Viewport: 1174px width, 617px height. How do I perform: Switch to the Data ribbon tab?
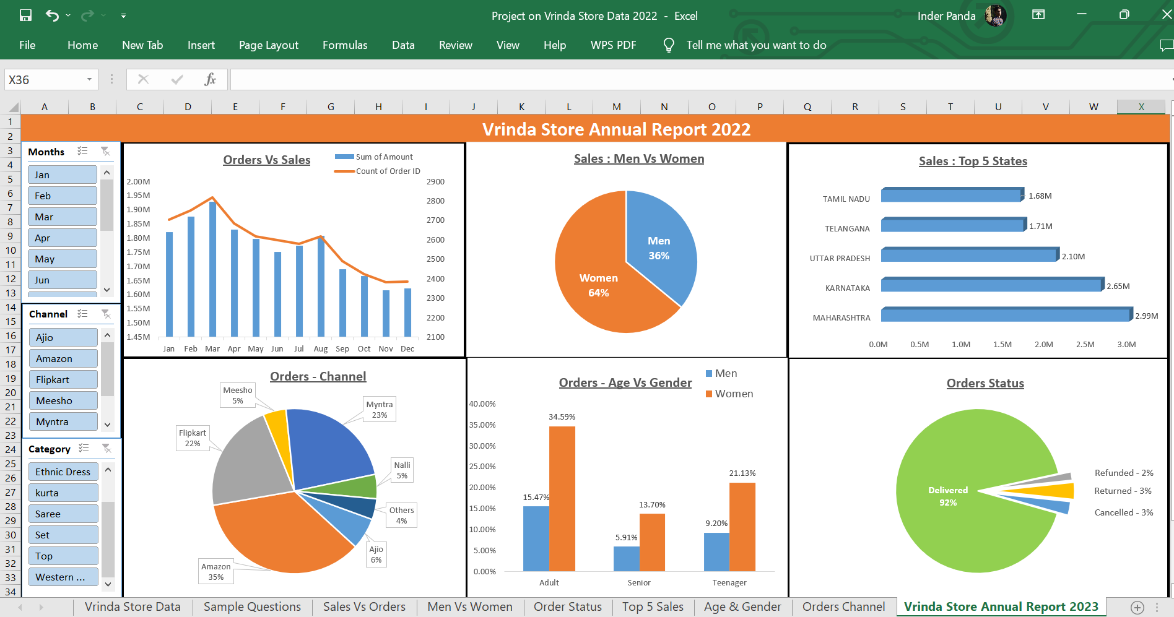(x=403, y=45)
